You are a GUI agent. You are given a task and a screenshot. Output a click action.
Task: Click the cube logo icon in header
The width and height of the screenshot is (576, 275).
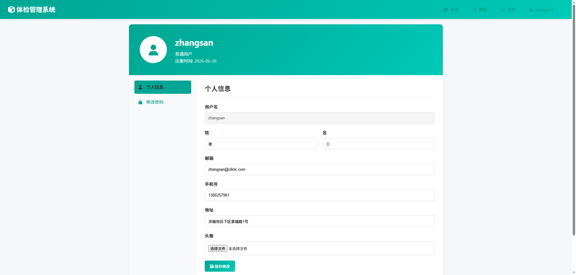click(x=11, y=10)
